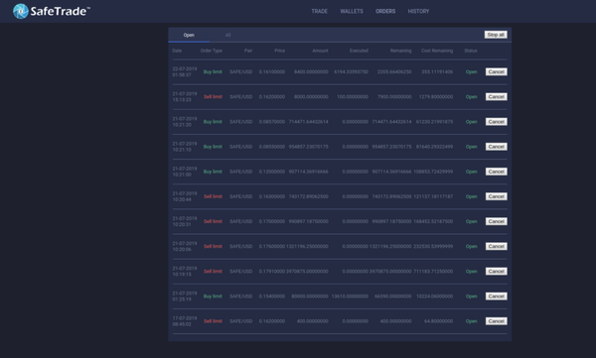The width and height of the screenshot is (596, 358).
Task: Switch to the Open orders tab
Action: click(189, 35)
